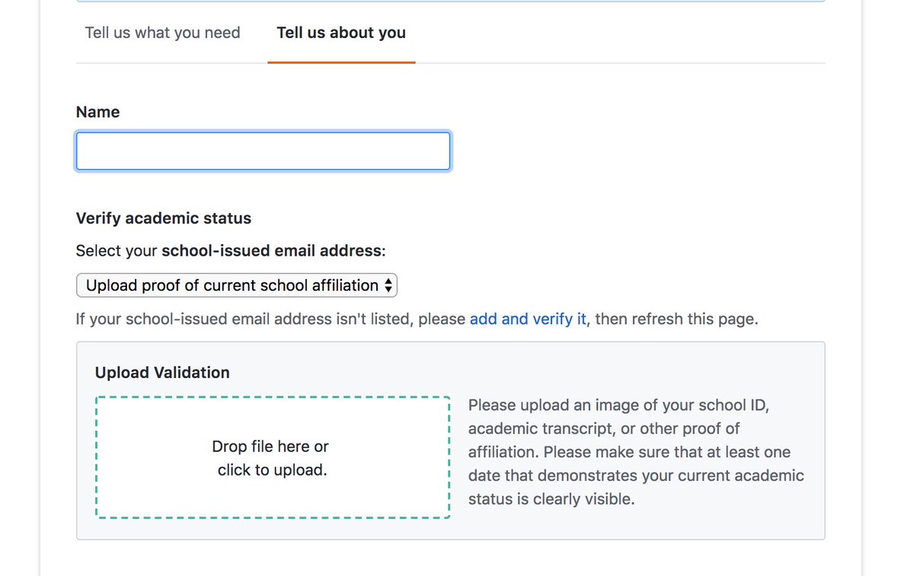Follow the "add and verify it" link
914x576 pixels.
pyautogui.click(x=528, y=319)
